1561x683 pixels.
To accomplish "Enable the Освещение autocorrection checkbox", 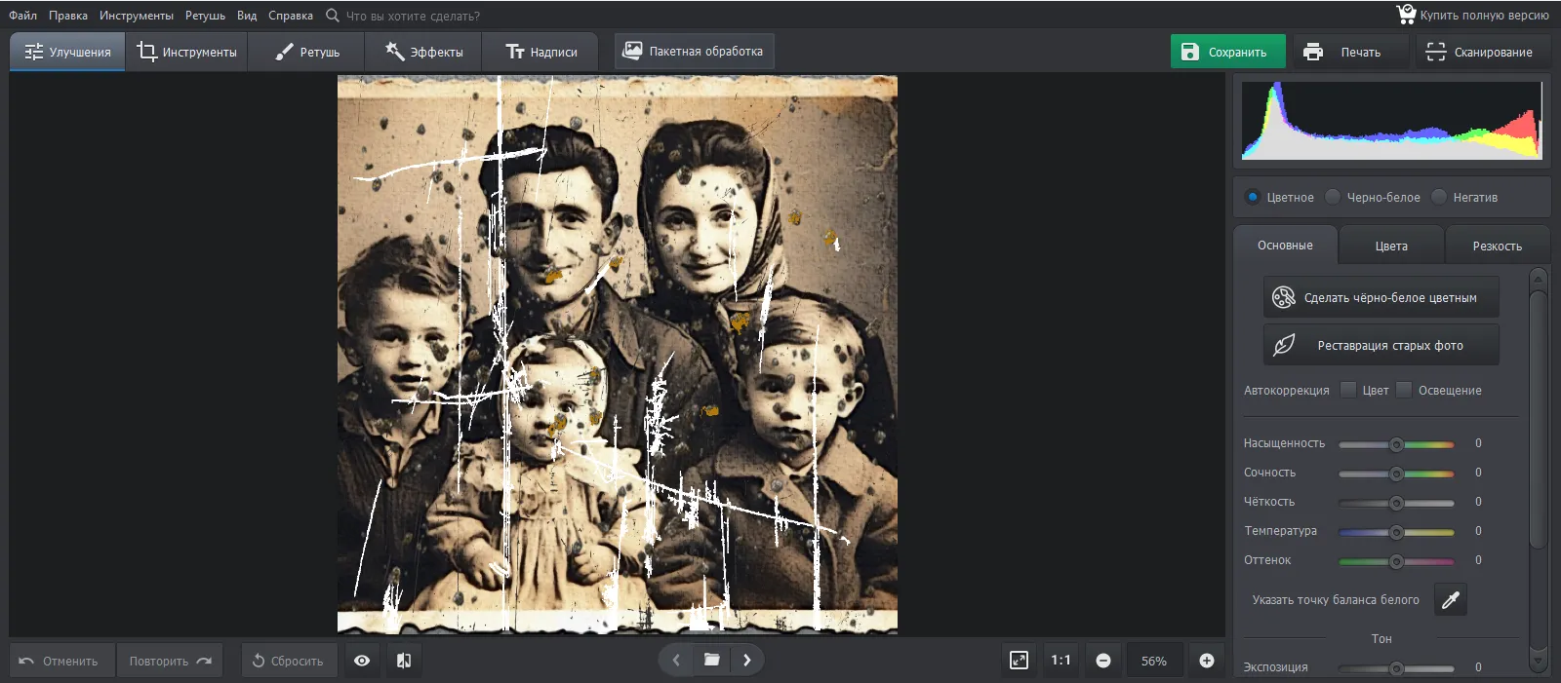I will click(1404, 390).
